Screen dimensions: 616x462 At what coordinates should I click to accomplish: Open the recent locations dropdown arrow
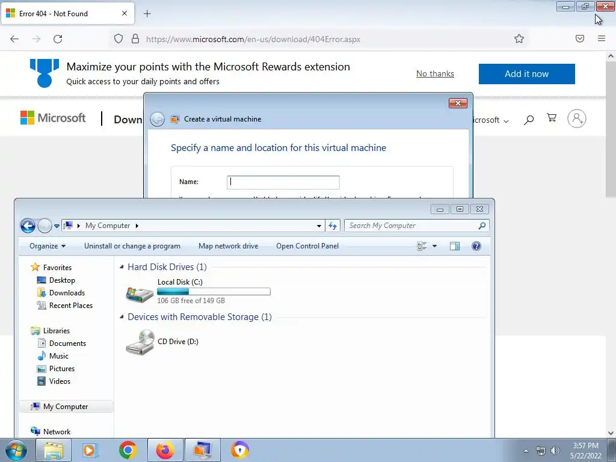click(x=57, y=226)
